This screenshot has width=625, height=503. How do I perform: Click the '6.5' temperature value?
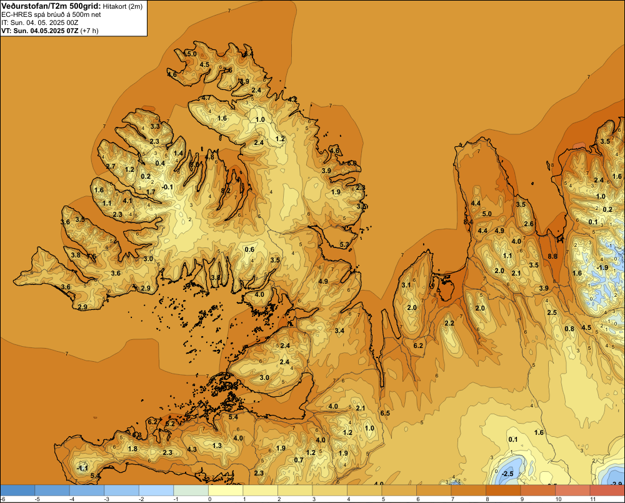click(x=384, y=413)
